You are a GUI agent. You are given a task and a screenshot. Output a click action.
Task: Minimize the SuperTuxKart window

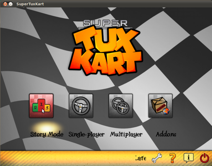click(11, 4)
